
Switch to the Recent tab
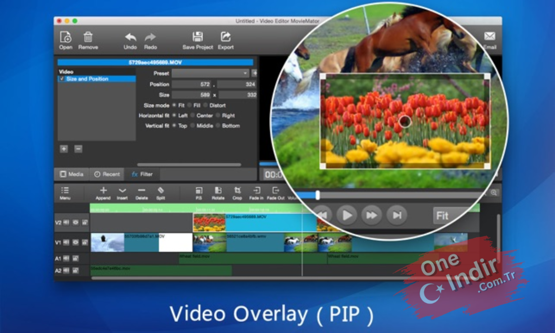tap(107, 174)
